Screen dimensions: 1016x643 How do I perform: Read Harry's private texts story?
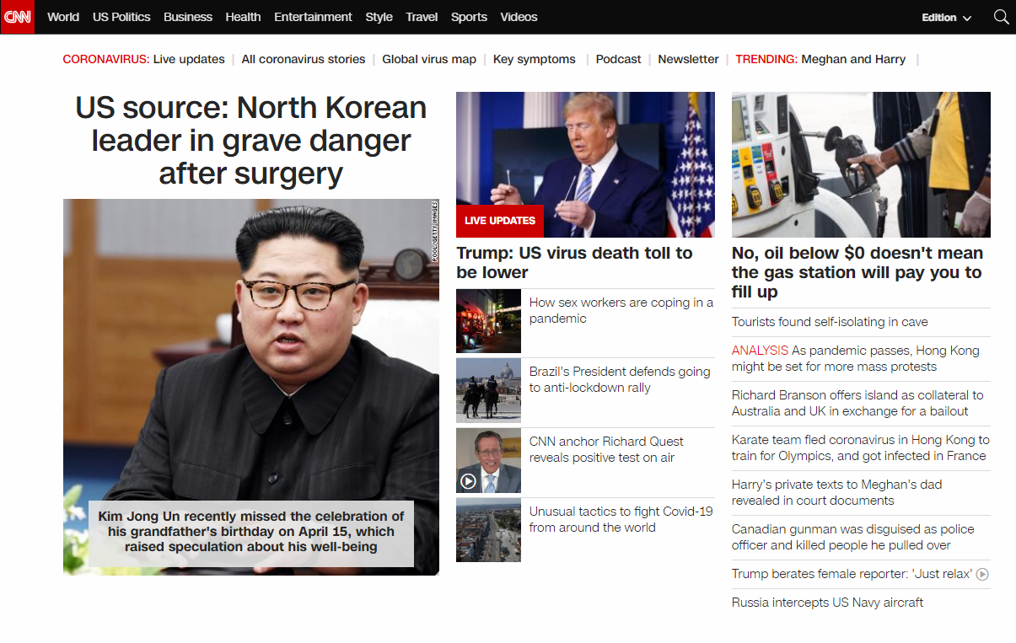coord(836,492)
